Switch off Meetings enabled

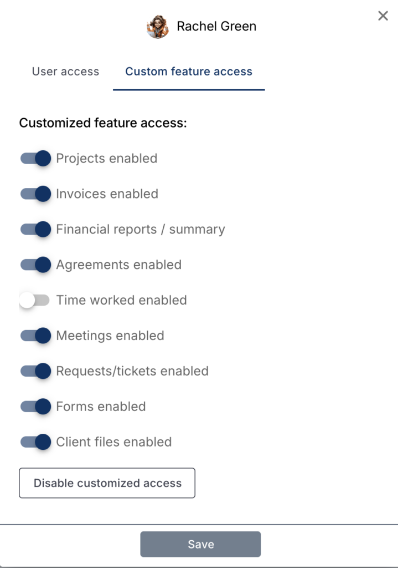coord(35,336)
